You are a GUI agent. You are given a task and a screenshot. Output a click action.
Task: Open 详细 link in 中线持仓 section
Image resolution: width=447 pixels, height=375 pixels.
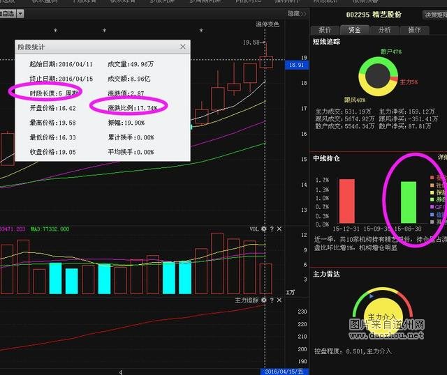click(441, 158)
